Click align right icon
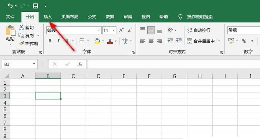Screen dimensions: 260x140 tap(159, 41)
